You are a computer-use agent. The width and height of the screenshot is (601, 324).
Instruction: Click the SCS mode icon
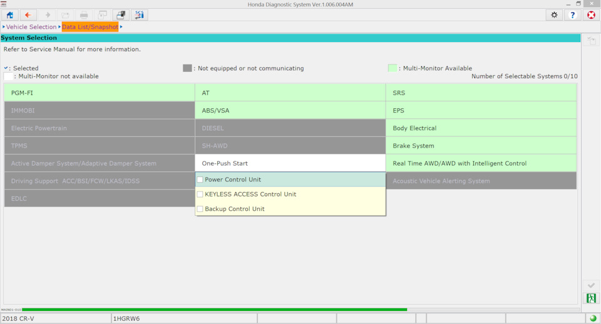140,15
